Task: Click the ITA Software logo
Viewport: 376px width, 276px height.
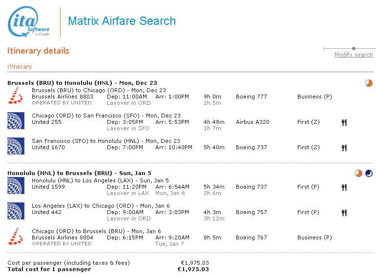Action: coord(28,22)
